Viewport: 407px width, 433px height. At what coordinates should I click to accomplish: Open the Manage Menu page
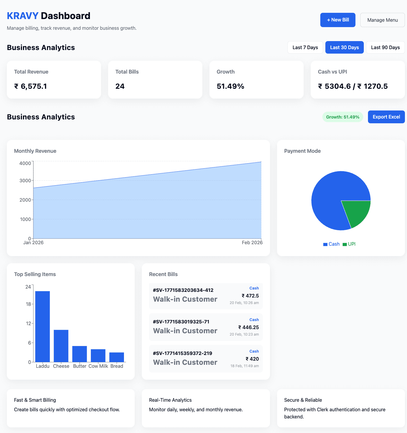click(382, 20)
